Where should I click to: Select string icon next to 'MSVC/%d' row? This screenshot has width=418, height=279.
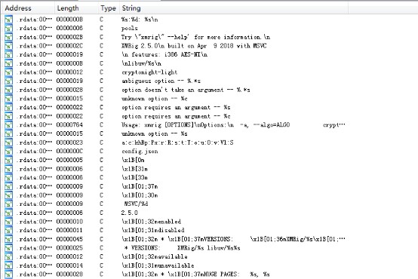point(8,204)
